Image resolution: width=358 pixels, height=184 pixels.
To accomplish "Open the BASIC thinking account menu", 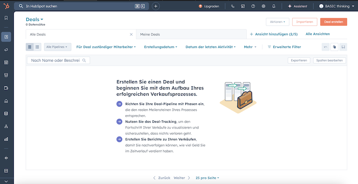I will pyautogui.click(x=337, y=6).
